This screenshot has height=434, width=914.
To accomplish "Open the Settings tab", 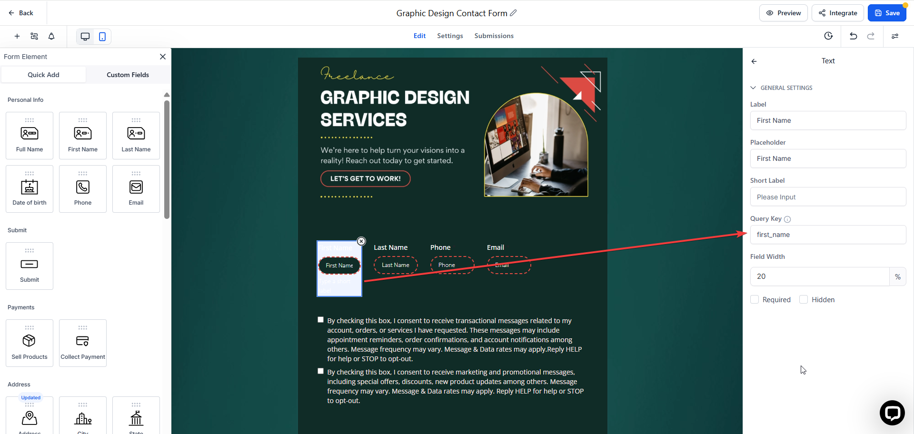I will 450,36.
